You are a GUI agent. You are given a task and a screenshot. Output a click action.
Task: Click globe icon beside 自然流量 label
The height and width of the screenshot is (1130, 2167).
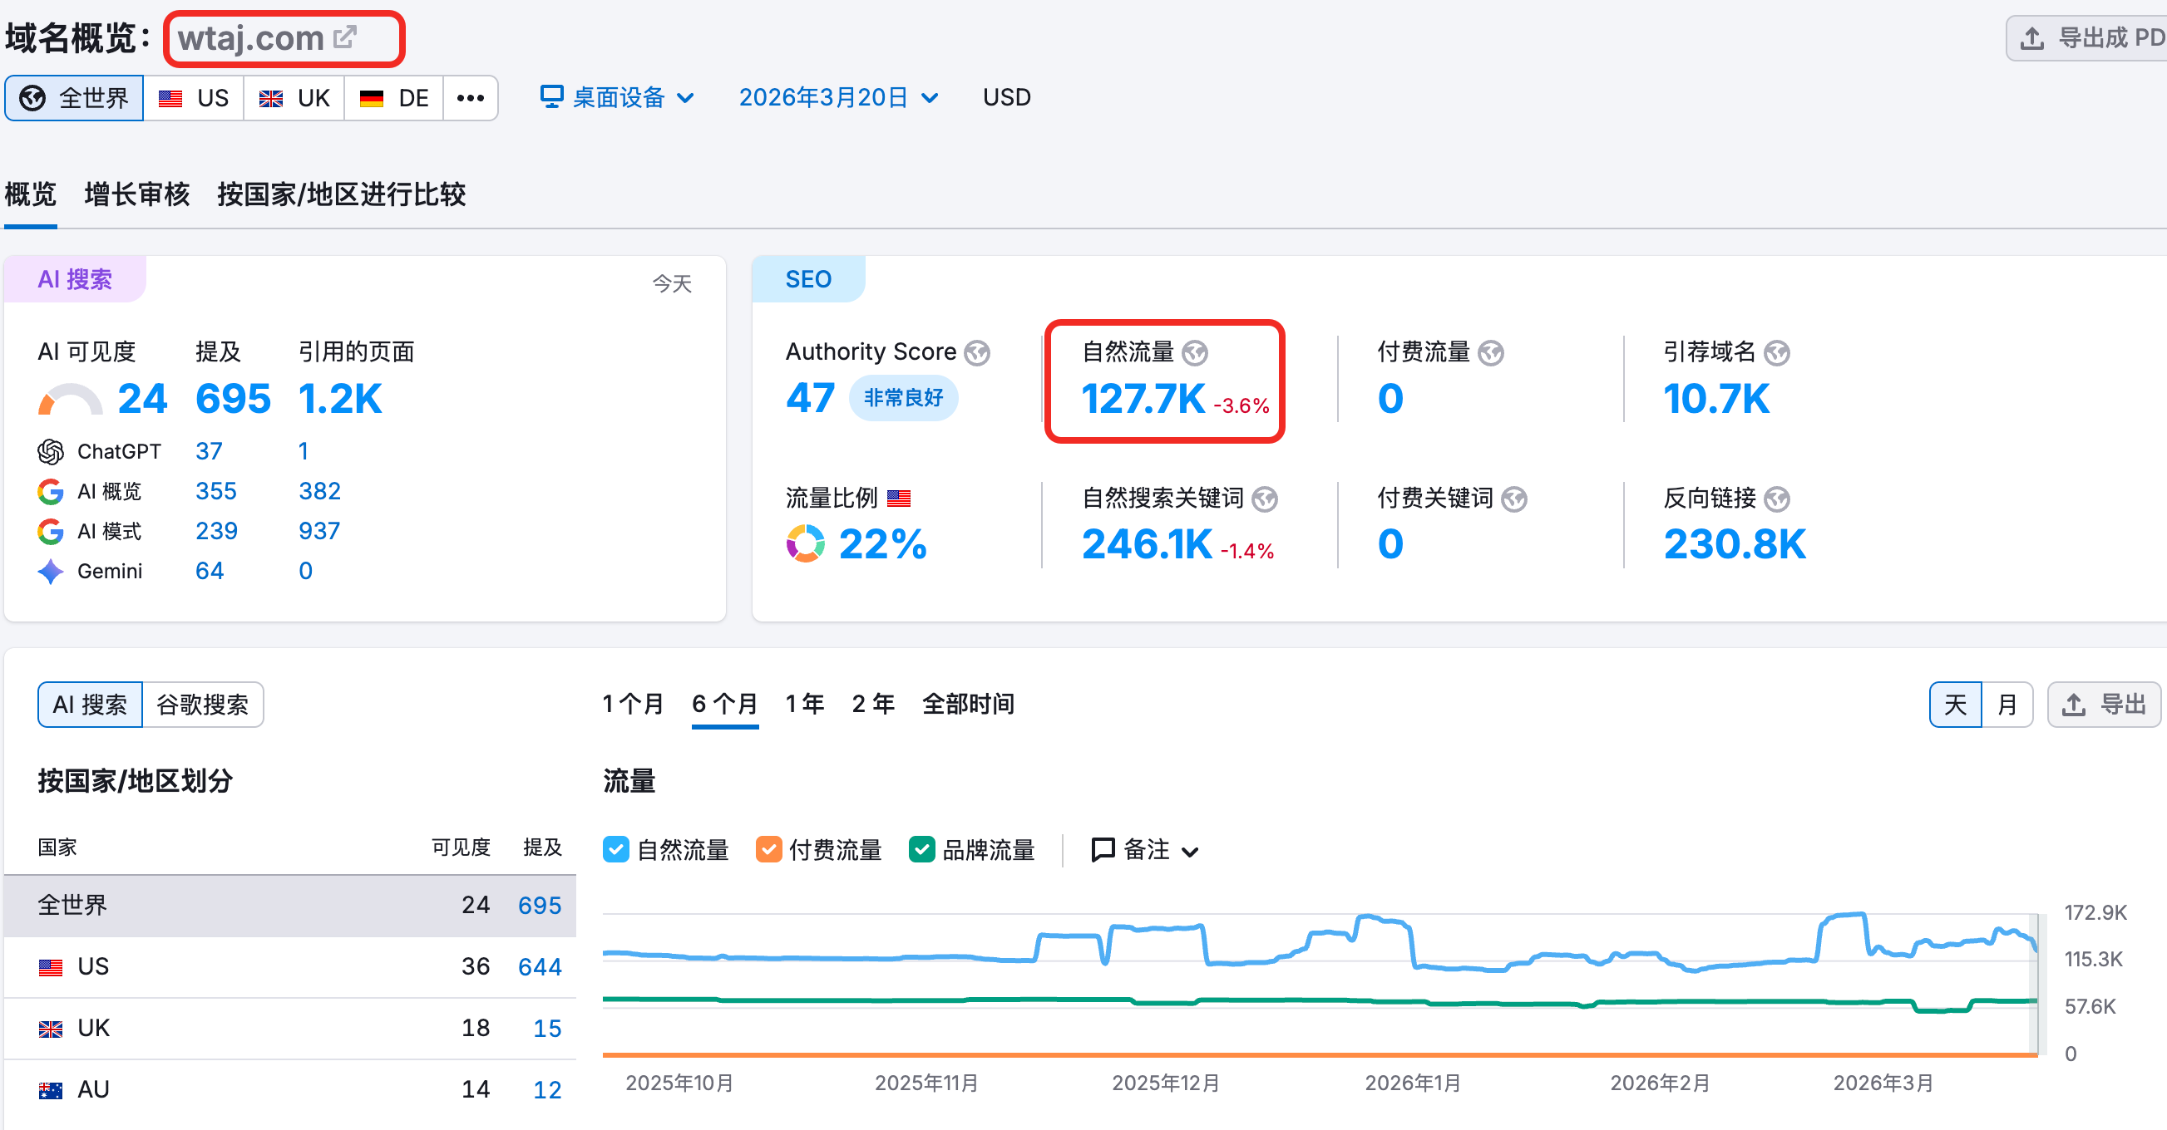click(x=1195, y=352)
